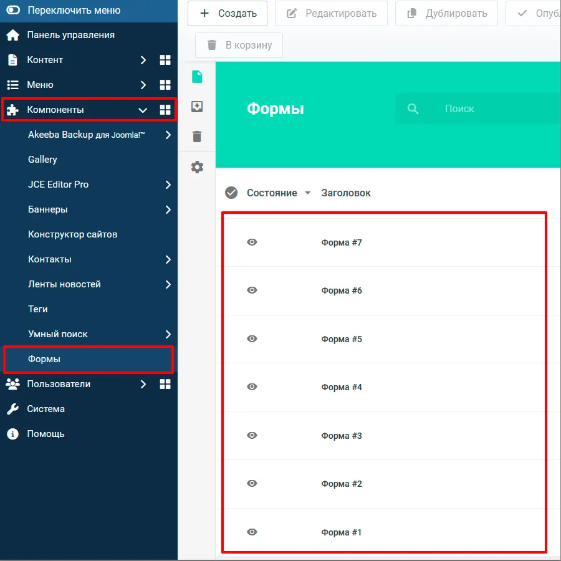Open the Форма #5 title link
This screenshot has height=561, width=561.
click(x=342, y=339)
